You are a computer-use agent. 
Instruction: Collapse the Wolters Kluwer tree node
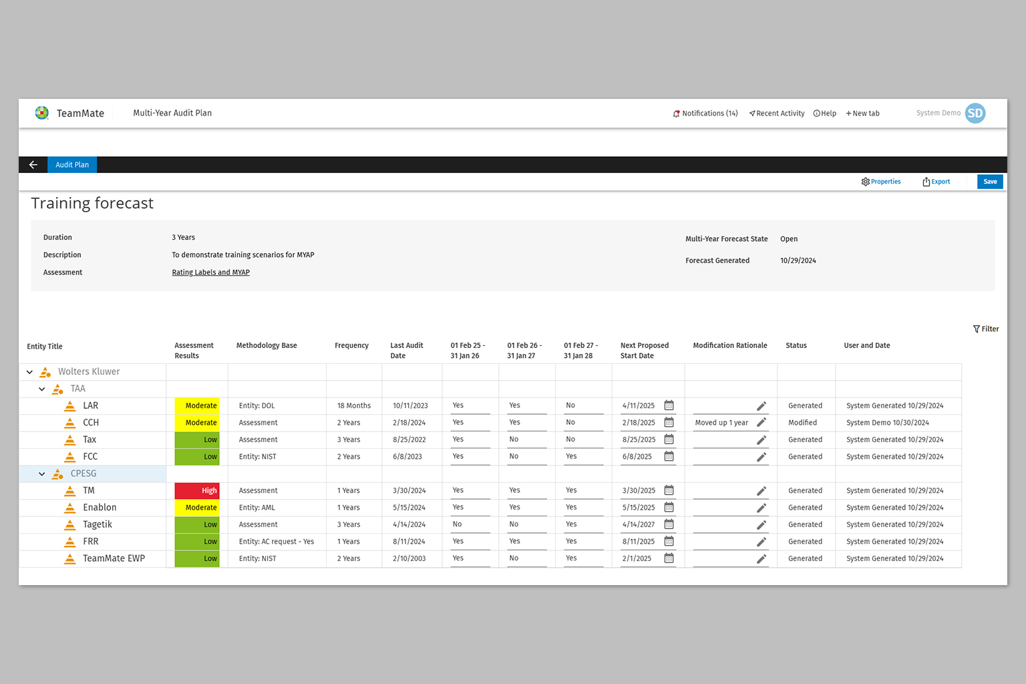pos(29,372)
